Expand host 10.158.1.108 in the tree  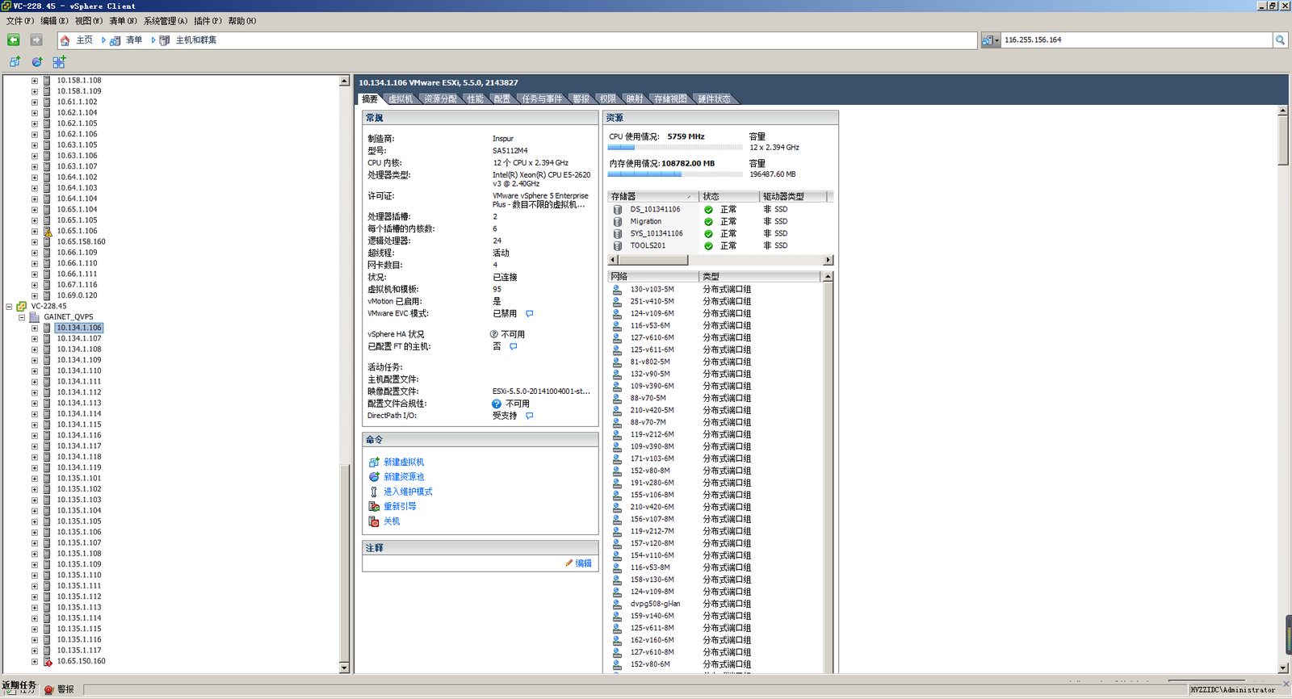pyautogui.click(x=35, y=81)
